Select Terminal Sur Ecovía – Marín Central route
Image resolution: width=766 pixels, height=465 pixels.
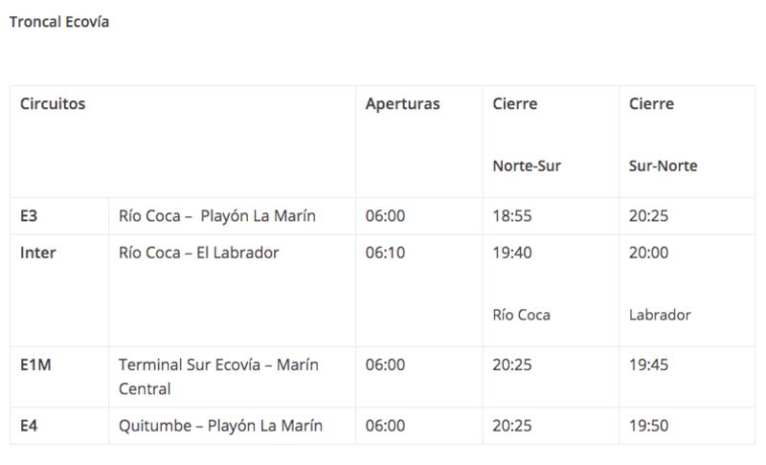(218, 377)
